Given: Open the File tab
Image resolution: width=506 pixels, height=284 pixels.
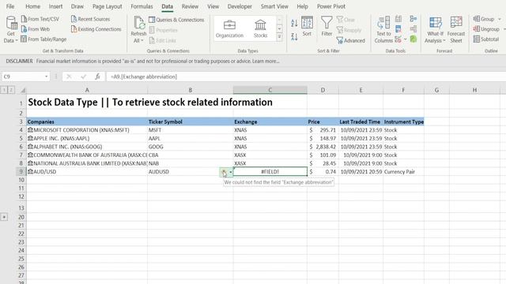Looking at the screenshot, I should [x=10, y=6].
